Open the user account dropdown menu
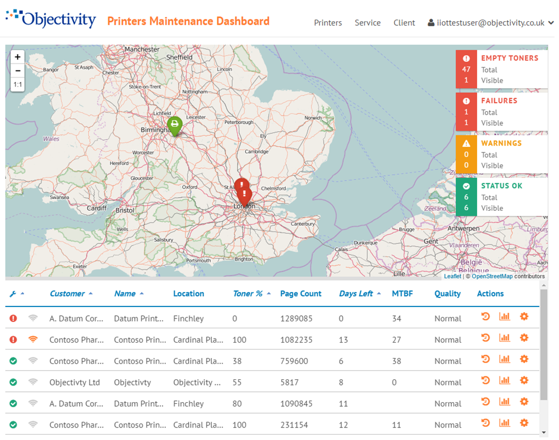 coord(490,23)
